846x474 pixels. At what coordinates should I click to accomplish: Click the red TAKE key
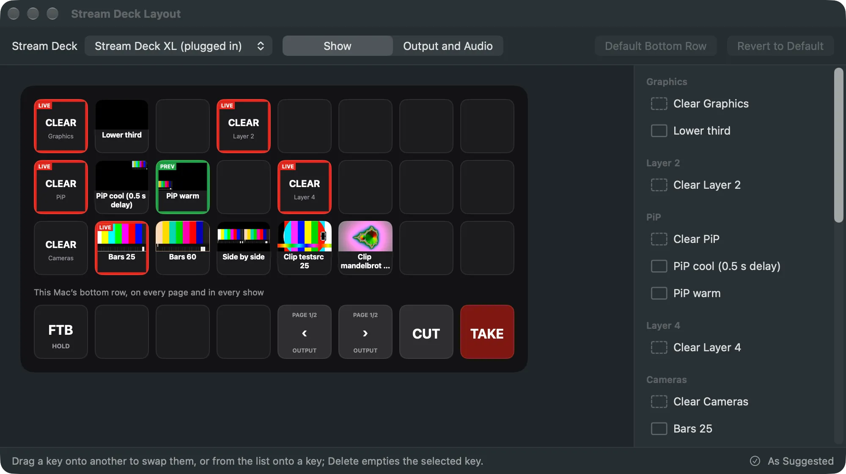[x=487, y=332]
